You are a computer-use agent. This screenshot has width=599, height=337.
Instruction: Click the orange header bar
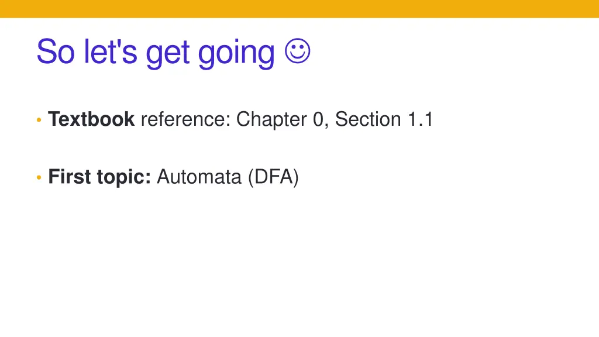299,9
